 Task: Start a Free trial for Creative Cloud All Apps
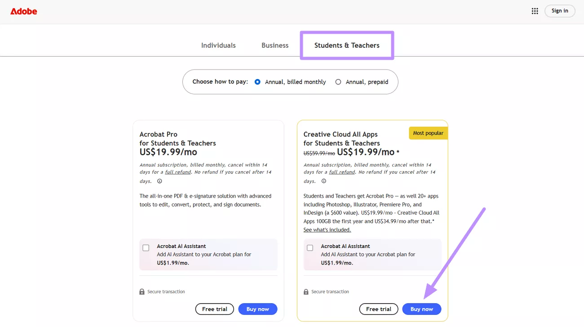tap(378, 309)
